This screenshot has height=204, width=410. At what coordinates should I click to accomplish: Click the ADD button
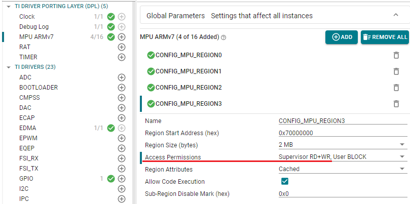pyautogui.click(x=342, y=37)
